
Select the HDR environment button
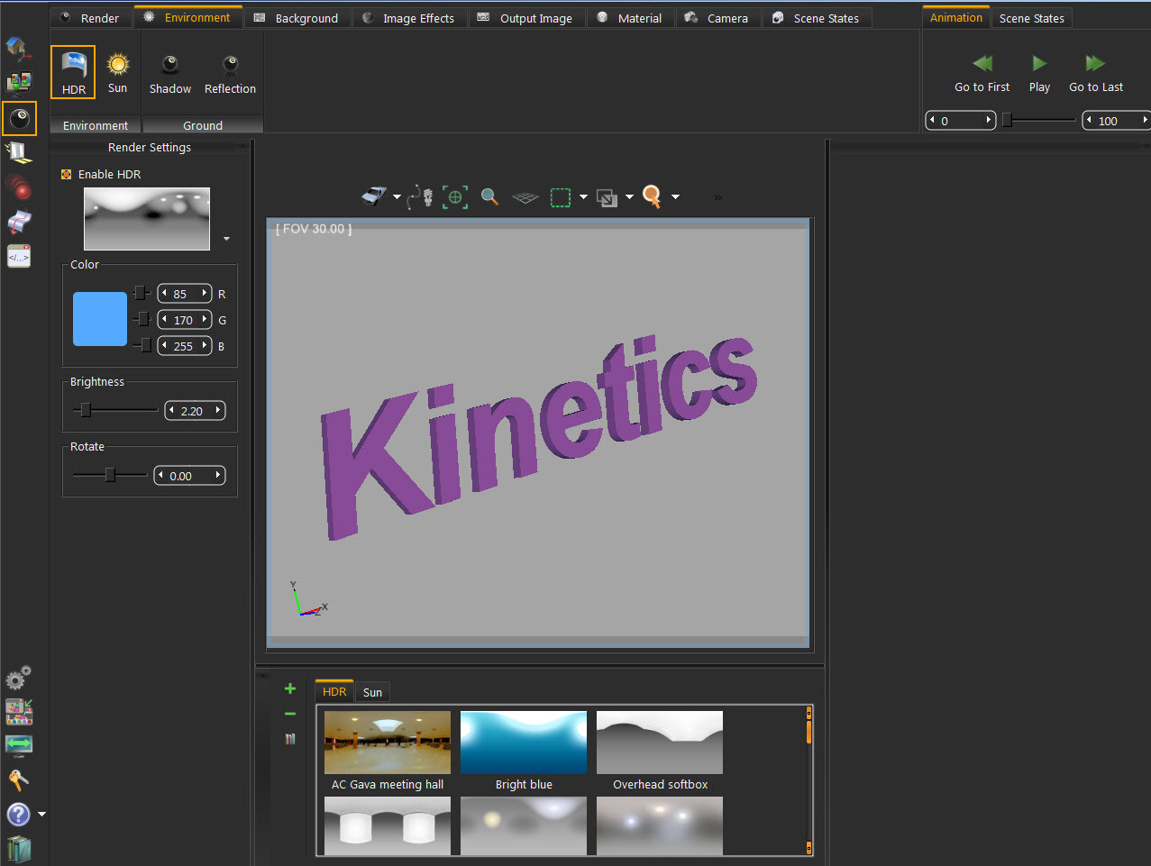click(x=73, y=72)
